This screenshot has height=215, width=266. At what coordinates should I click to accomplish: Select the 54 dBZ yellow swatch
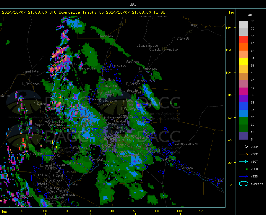pos(244,62)
